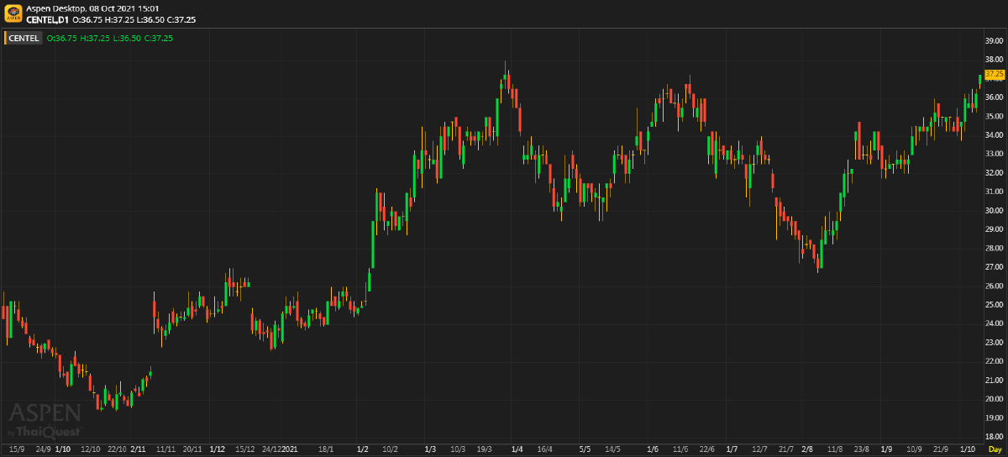Click the 12/7 date axis label

(760, 449)
